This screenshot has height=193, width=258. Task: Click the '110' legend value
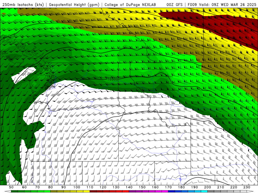tap(90, 187)
